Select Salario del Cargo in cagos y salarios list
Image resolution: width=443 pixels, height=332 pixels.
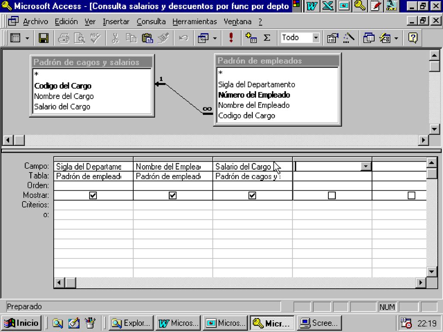pyautogui.click(x=62, y=107)
